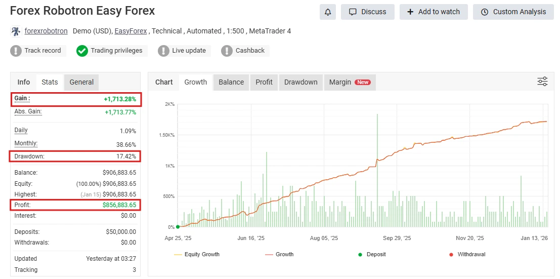Click the Live update warning icon

coord(163,51)
